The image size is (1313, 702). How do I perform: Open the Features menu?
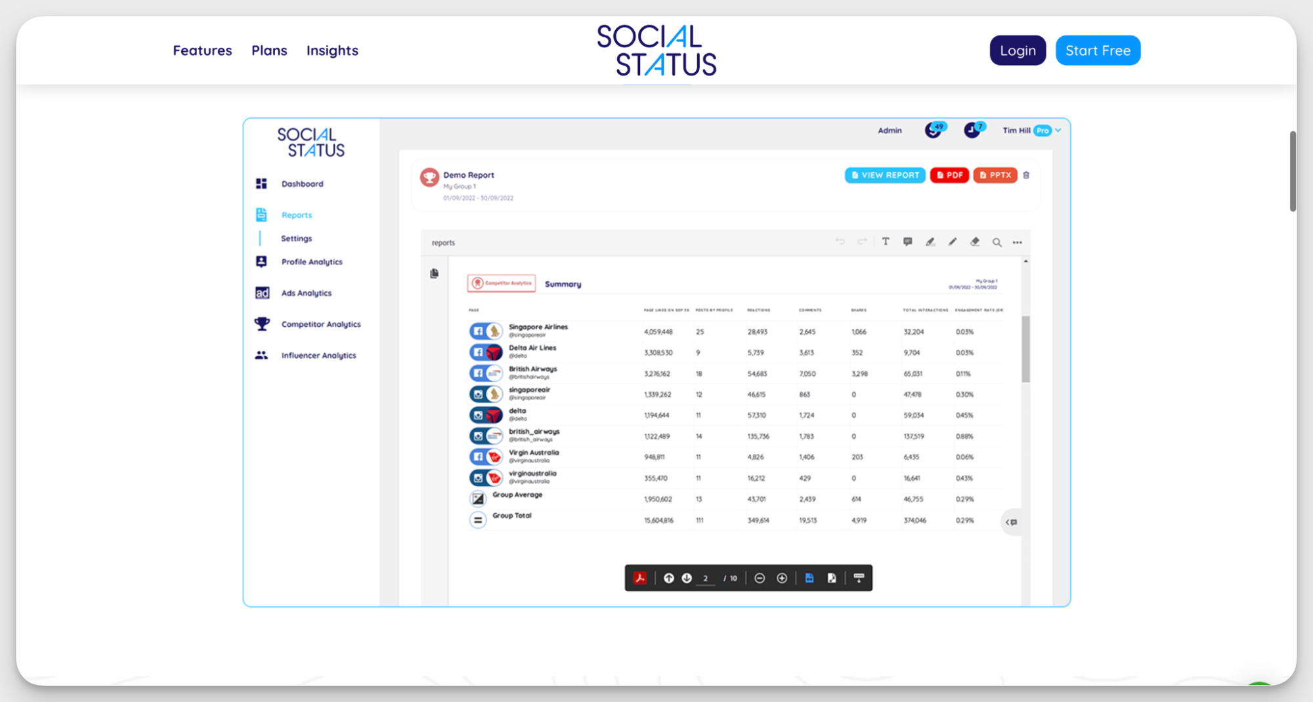point(202,51)
